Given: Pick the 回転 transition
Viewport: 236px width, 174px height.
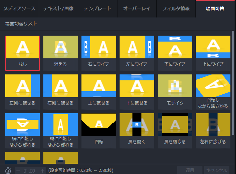Looking at the screenshot, I should click(99, 131).
